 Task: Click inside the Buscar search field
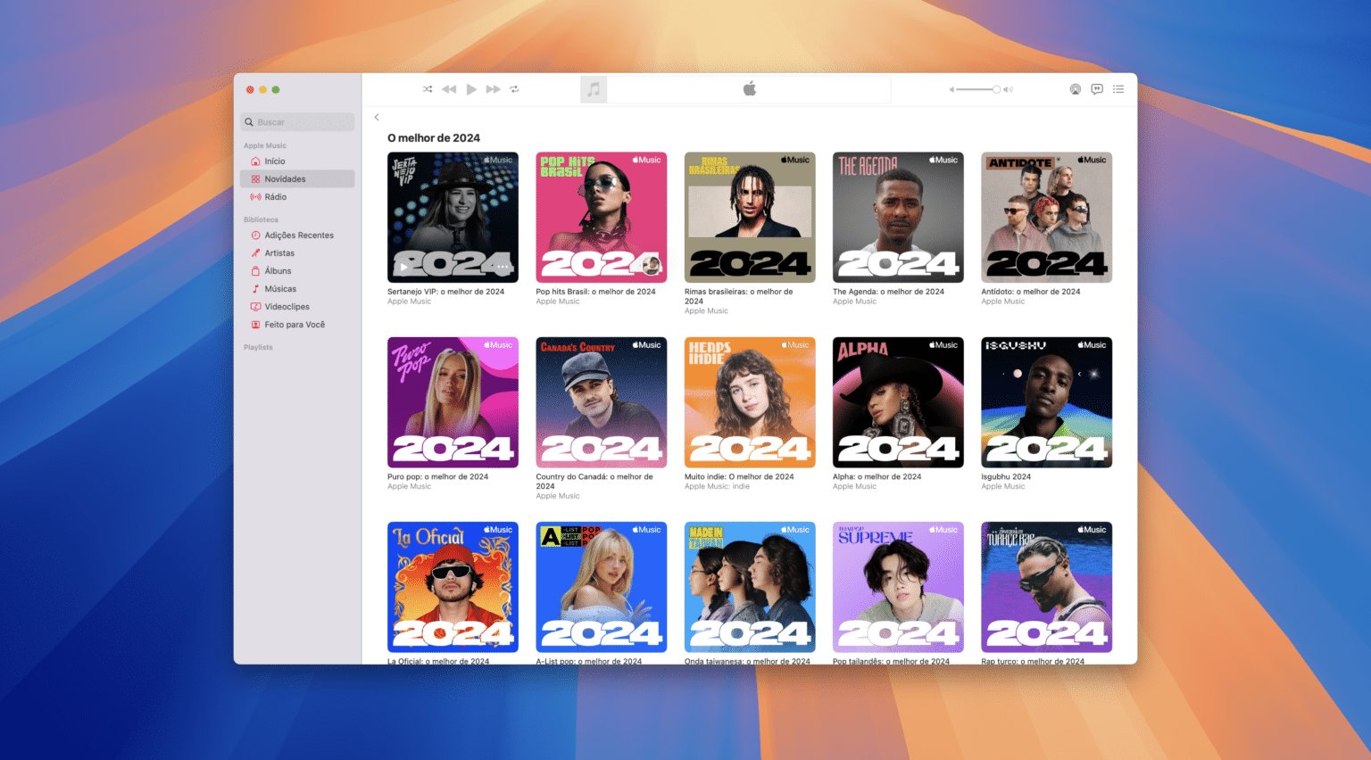(297, 121)
